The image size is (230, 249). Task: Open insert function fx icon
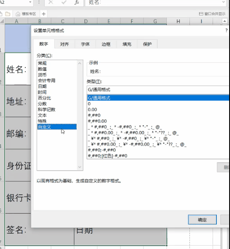[77, 2]
